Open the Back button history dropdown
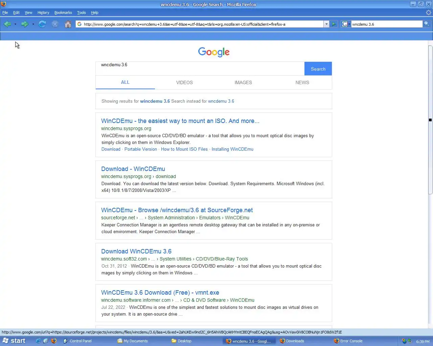 click(x=15, y=24)
